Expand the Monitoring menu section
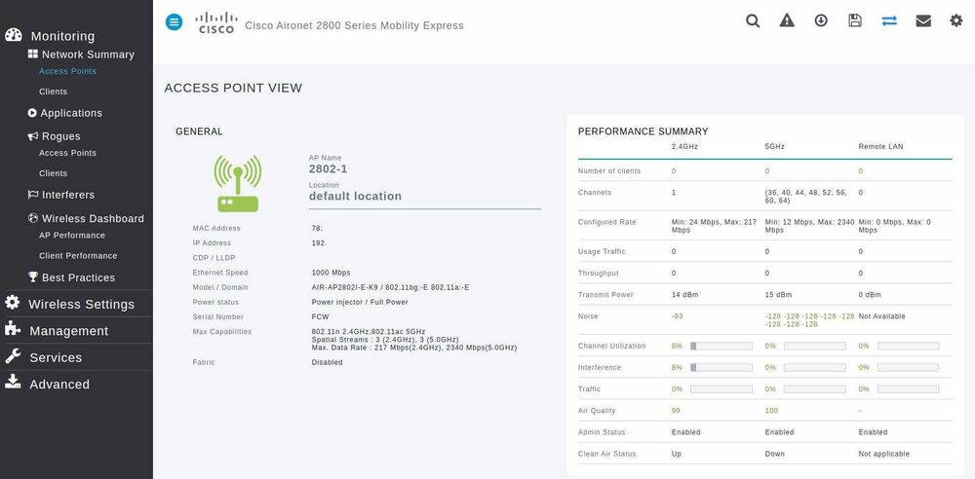This screenshot has height=479, width=975. click(x=62, y=36)
